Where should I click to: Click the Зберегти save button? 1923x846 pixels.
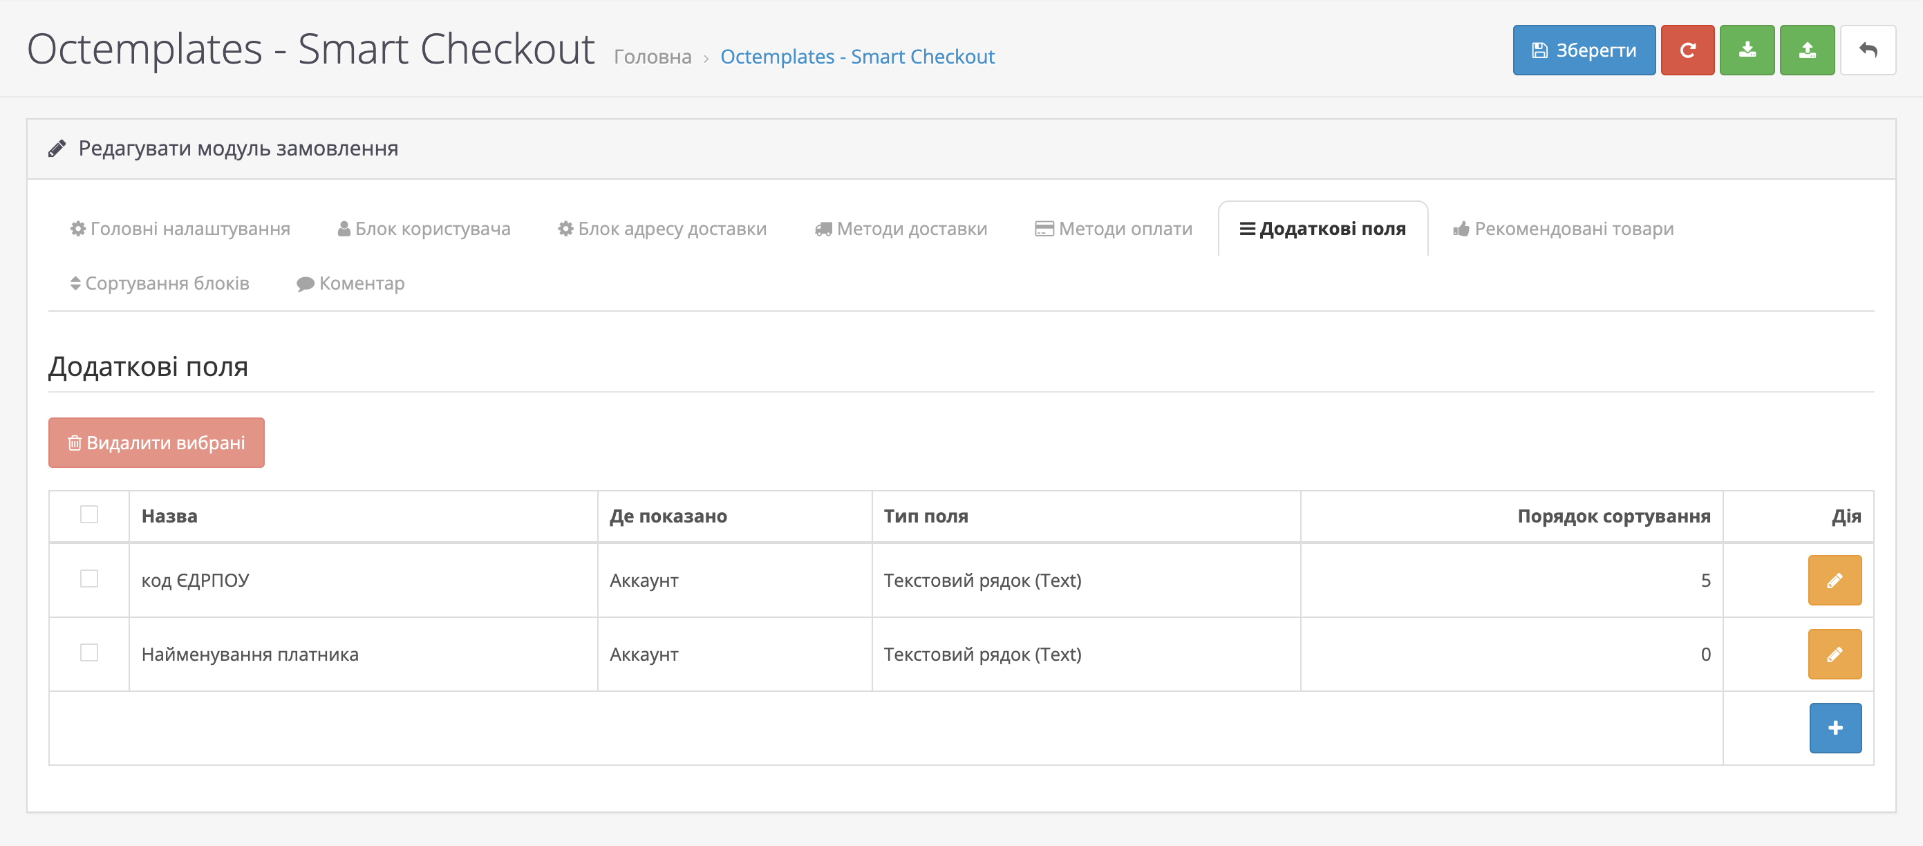pos(1584,50)
